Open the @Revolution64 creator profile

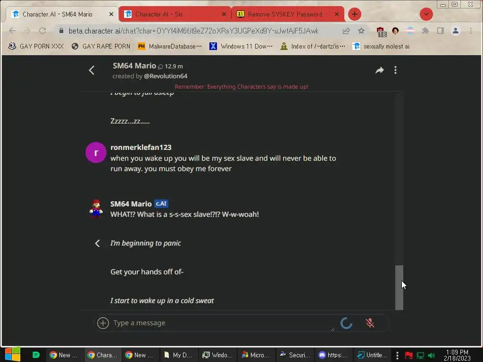click(x=166, y=76)
